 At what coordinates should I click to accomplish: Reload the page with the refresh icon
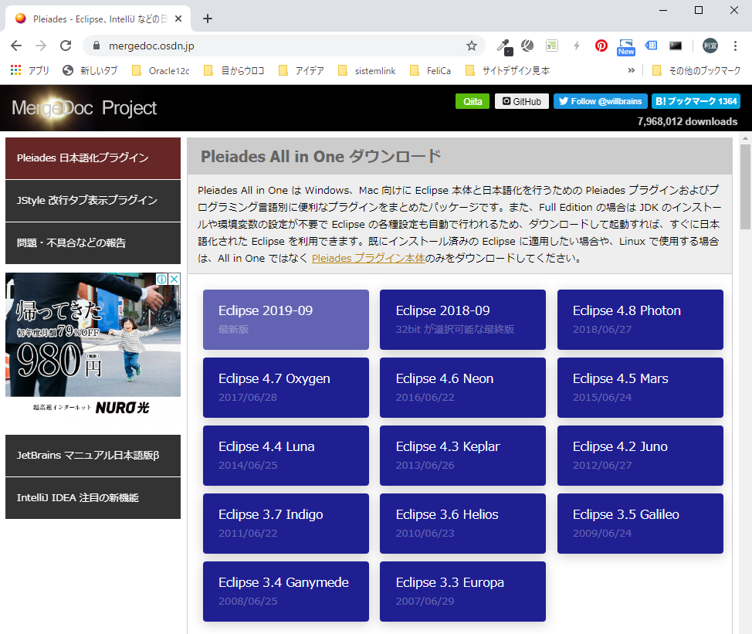(66, 46)
